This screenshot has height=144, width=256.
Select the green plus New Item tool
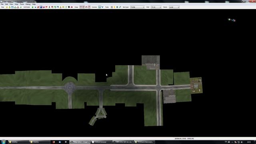tap(32, 7)
